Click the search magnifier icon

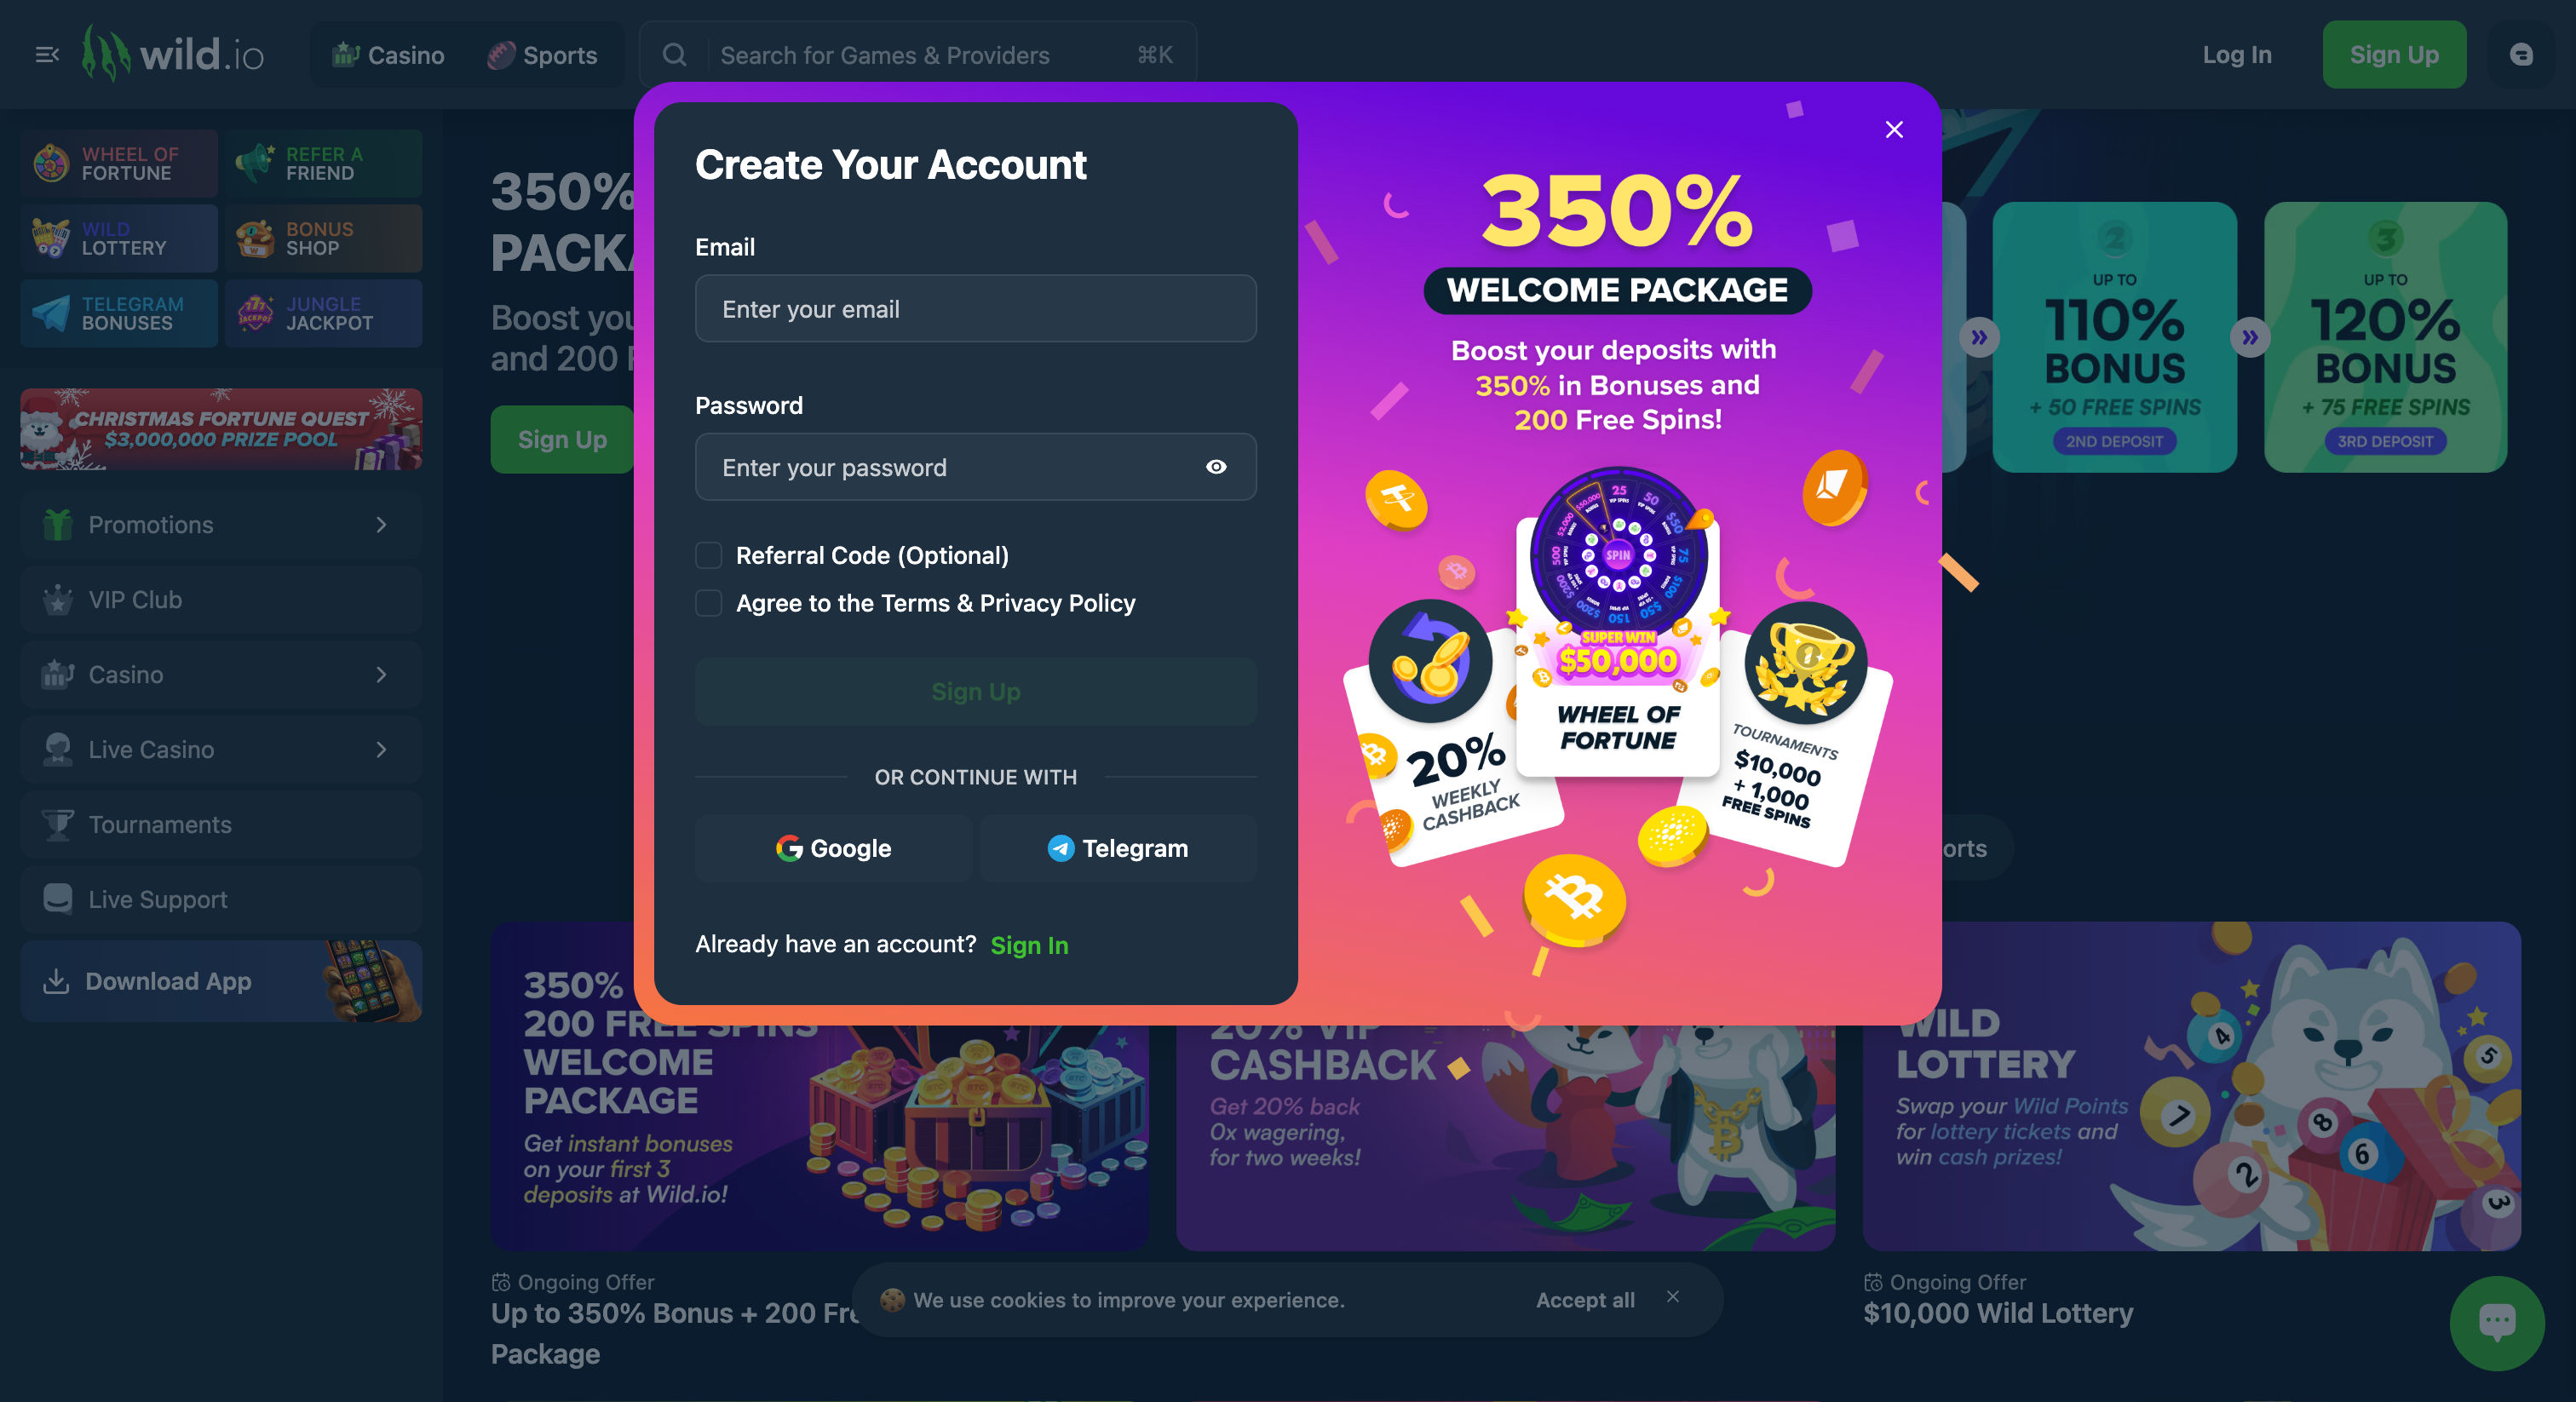click(x=675, y=55)
